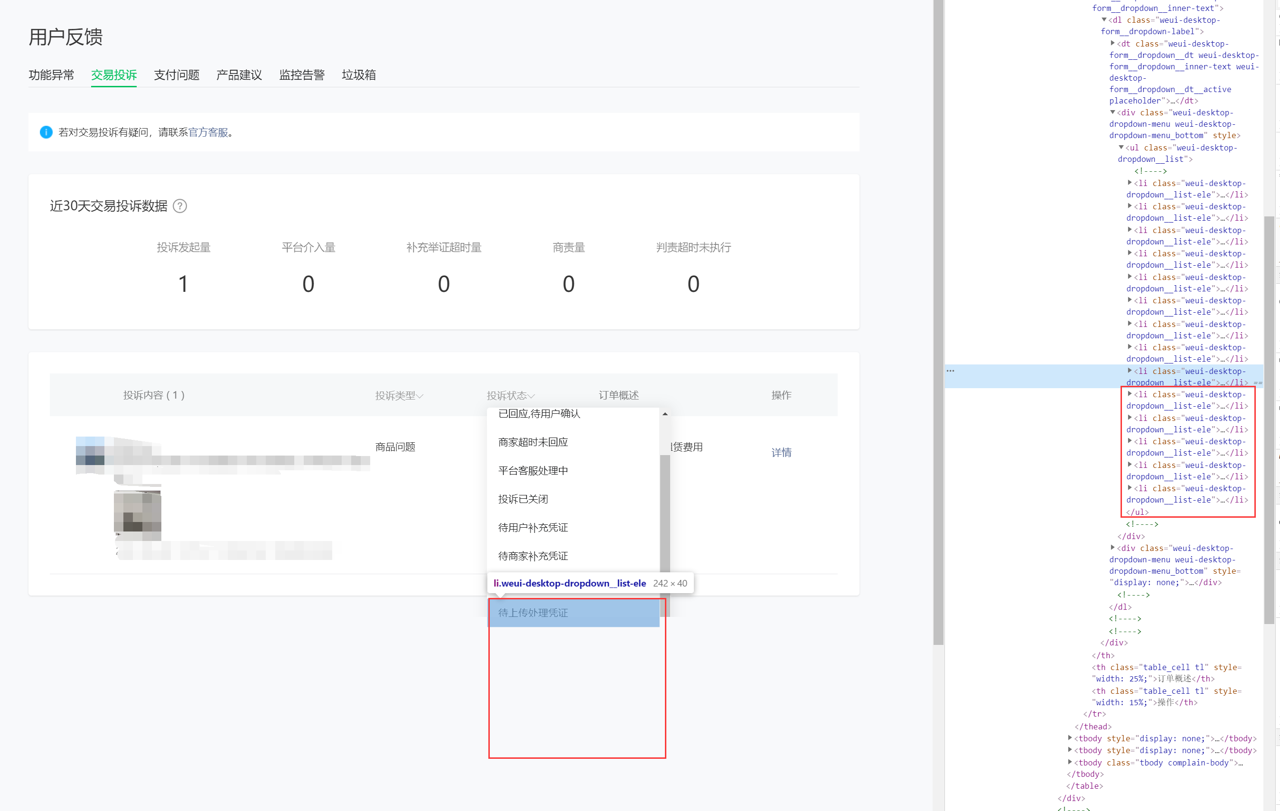Expand tbody complain-body node
Image resolution: width=1280 pixels, height=811 pixels.
point(1070,762)
